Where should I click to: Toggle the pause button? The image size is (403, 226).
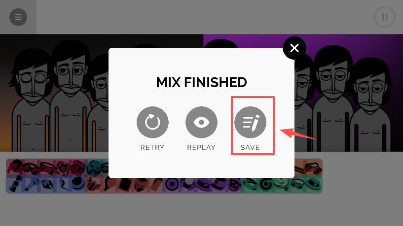(384, 17)
